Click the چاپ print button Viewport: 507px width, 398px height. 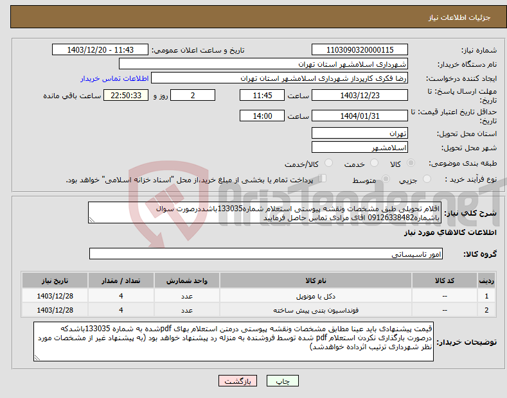point(283,381)
